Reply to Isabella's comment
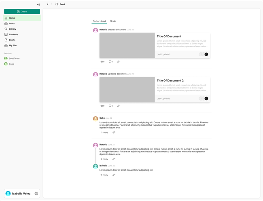Viewport: 263px width, 201px height. tap(104, 175)
